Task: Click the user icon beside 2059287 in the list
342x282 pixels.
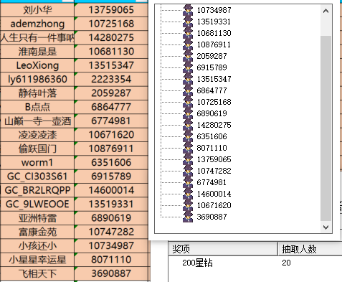Action: tap(188, 56)
